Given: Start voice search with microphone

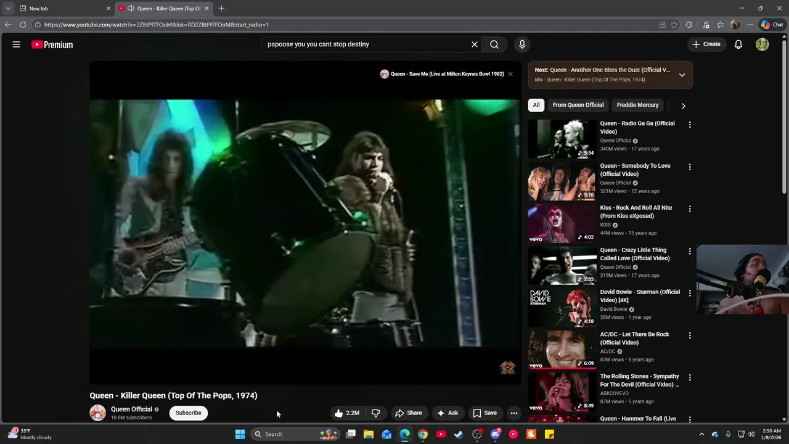Looking at the screenshot, I should coord(522,44).
